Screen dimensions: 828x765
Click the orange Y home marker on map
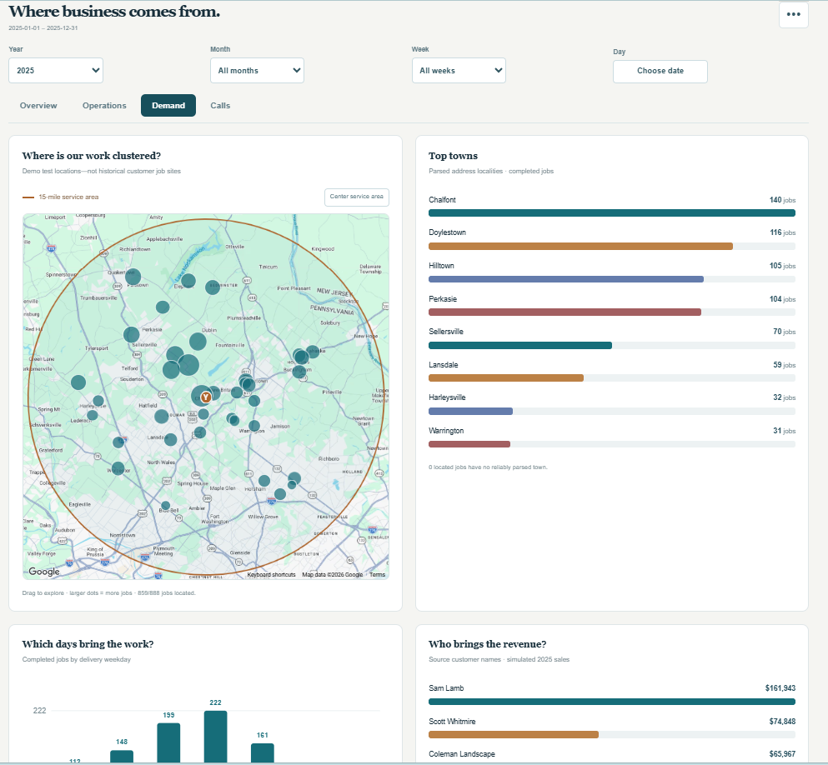point(206,397)
